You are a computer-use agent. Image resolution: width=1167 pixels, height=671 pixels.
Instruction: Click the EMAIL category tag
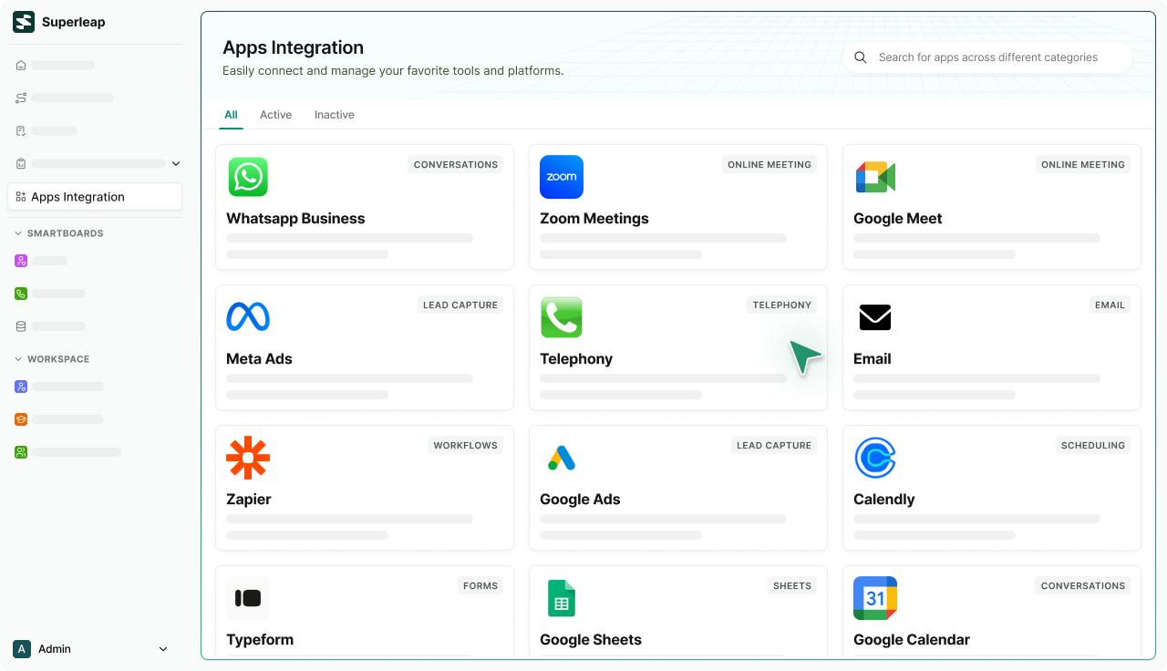pyautogui.click(x=1110, y=305)
